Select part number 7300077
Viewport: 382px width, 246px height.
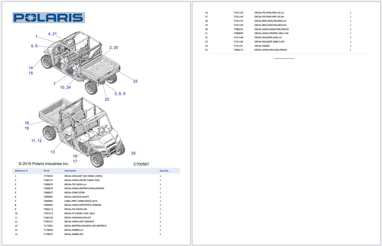48,193
